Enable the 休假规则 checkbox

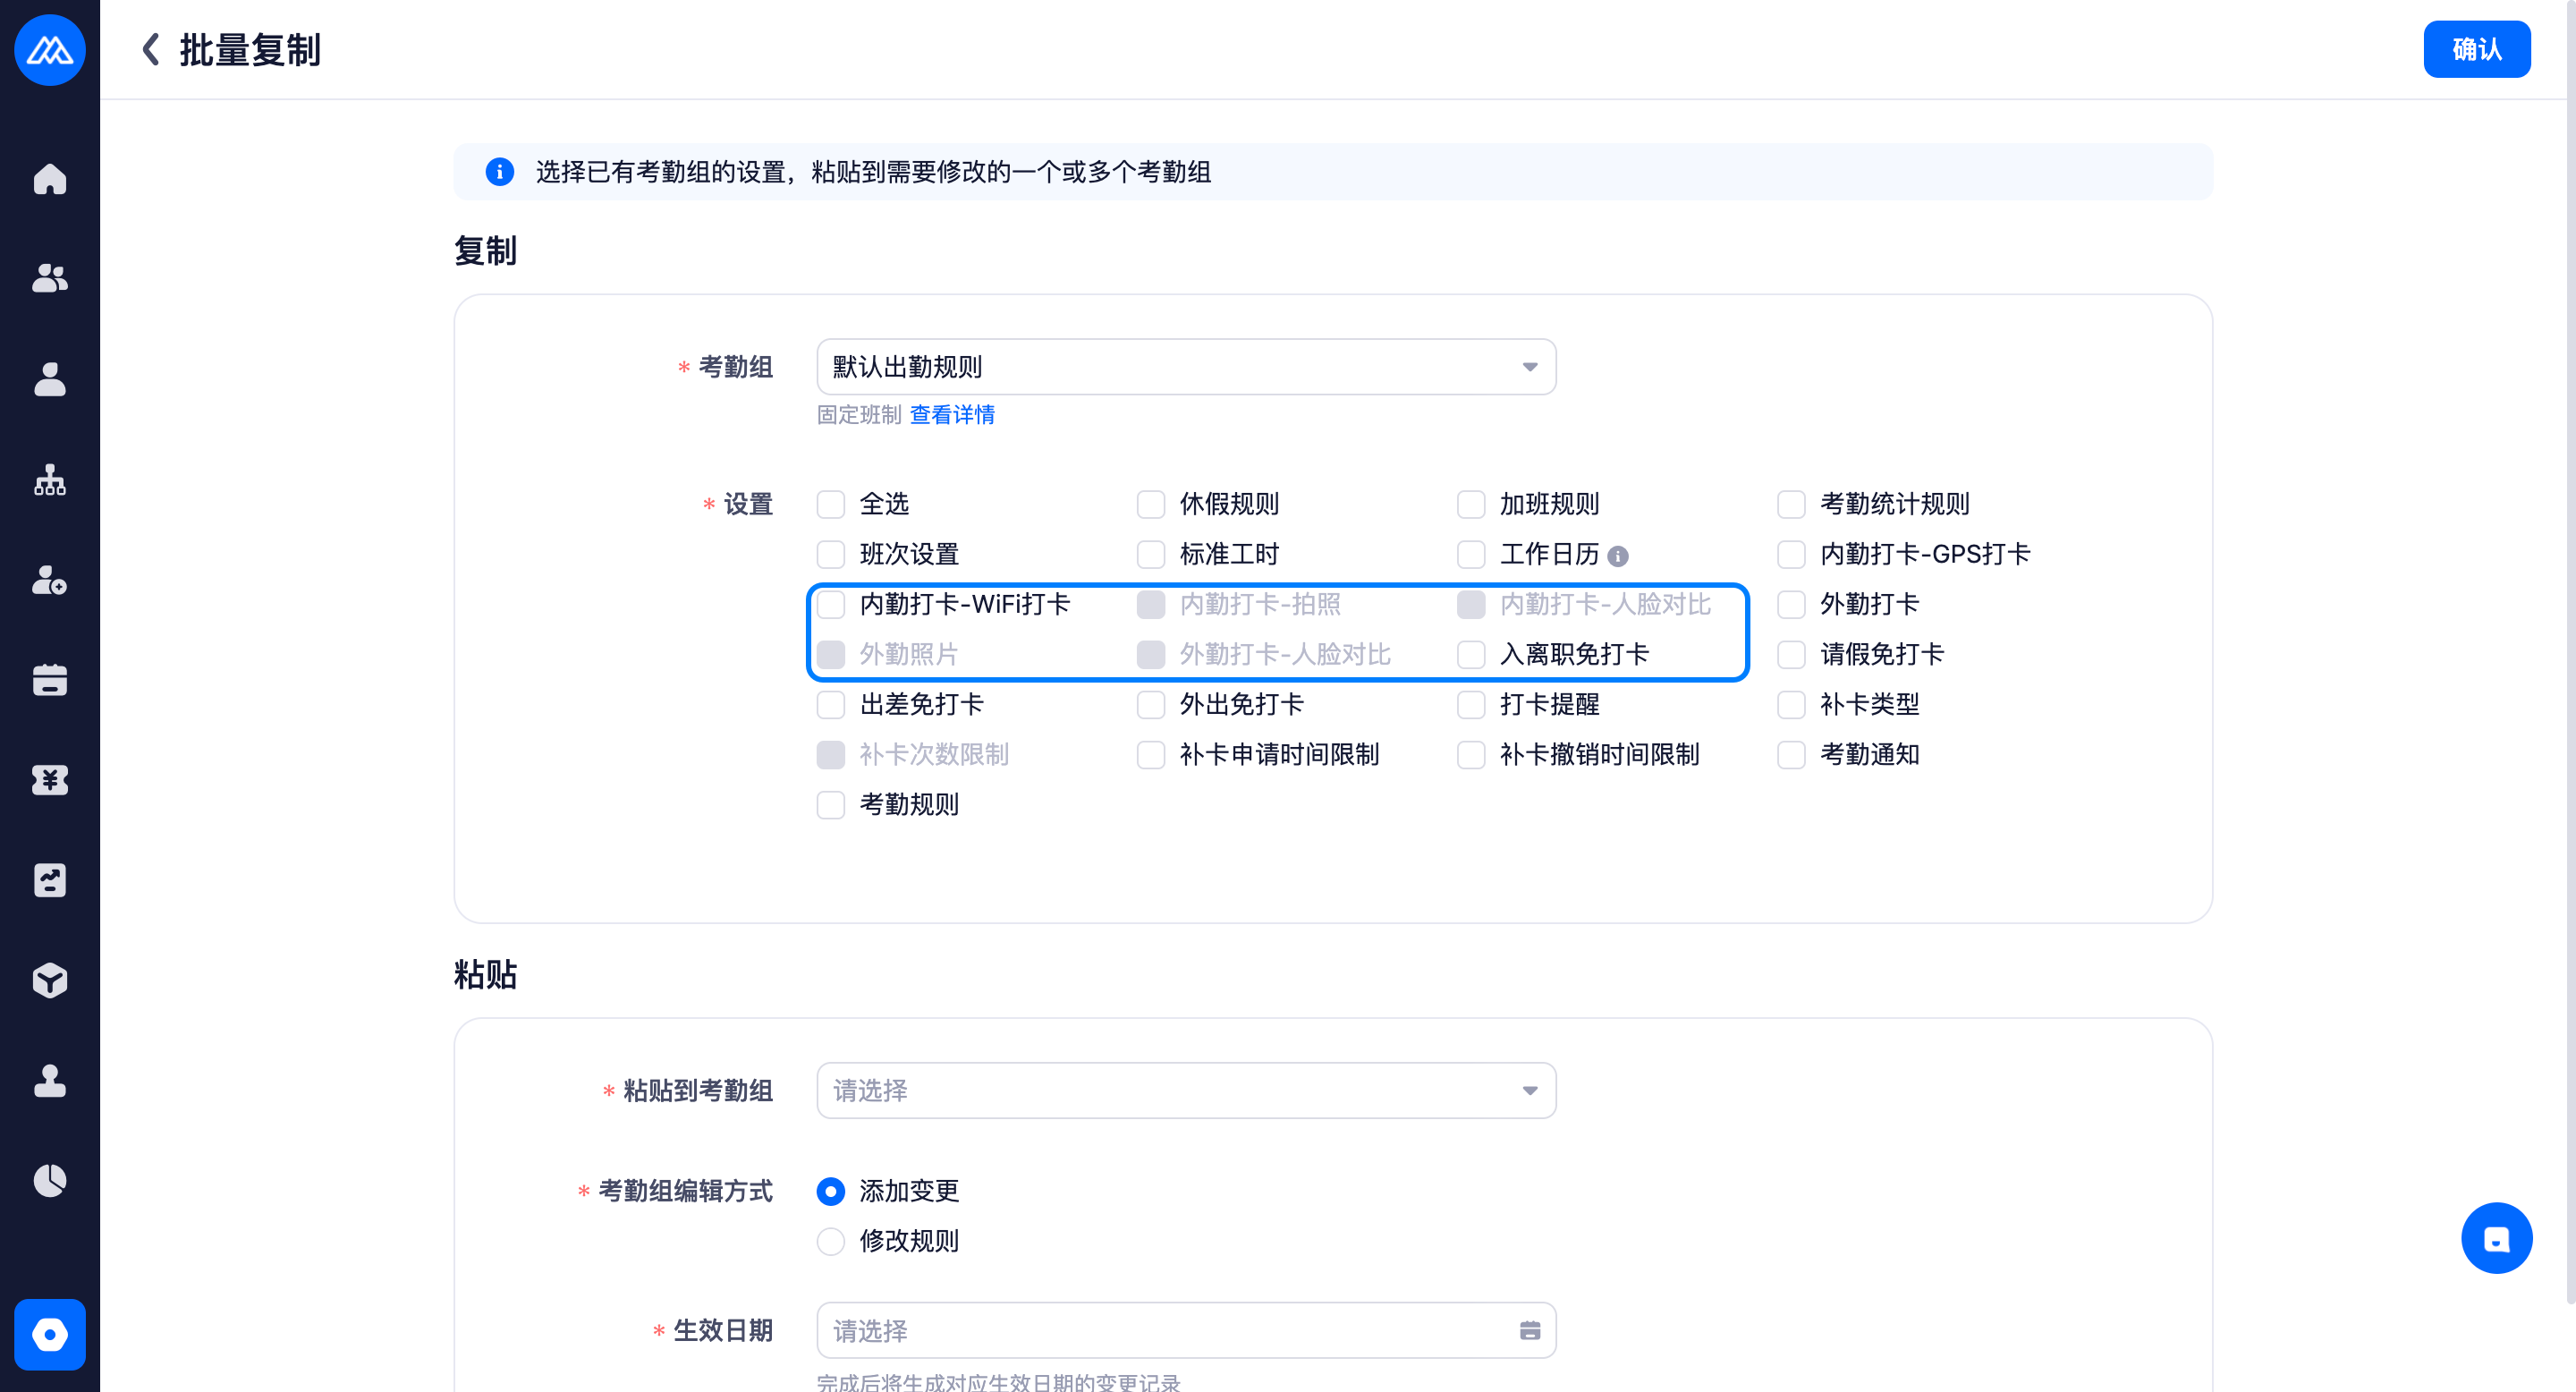click(1151, 504)
